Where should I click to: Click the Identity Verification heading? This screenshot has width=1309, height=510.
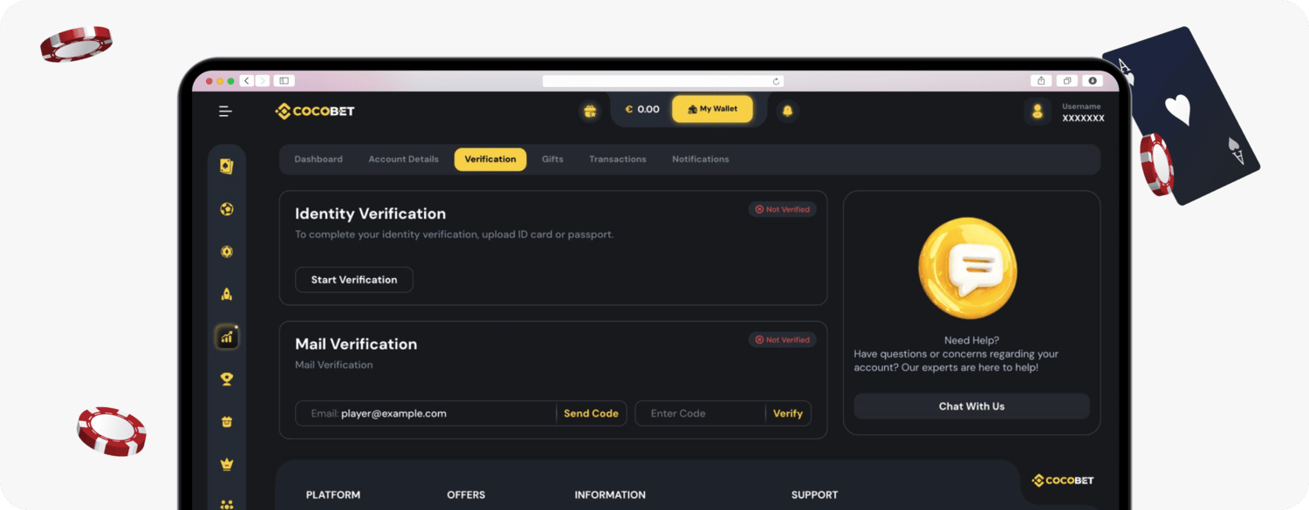[370, 214]
